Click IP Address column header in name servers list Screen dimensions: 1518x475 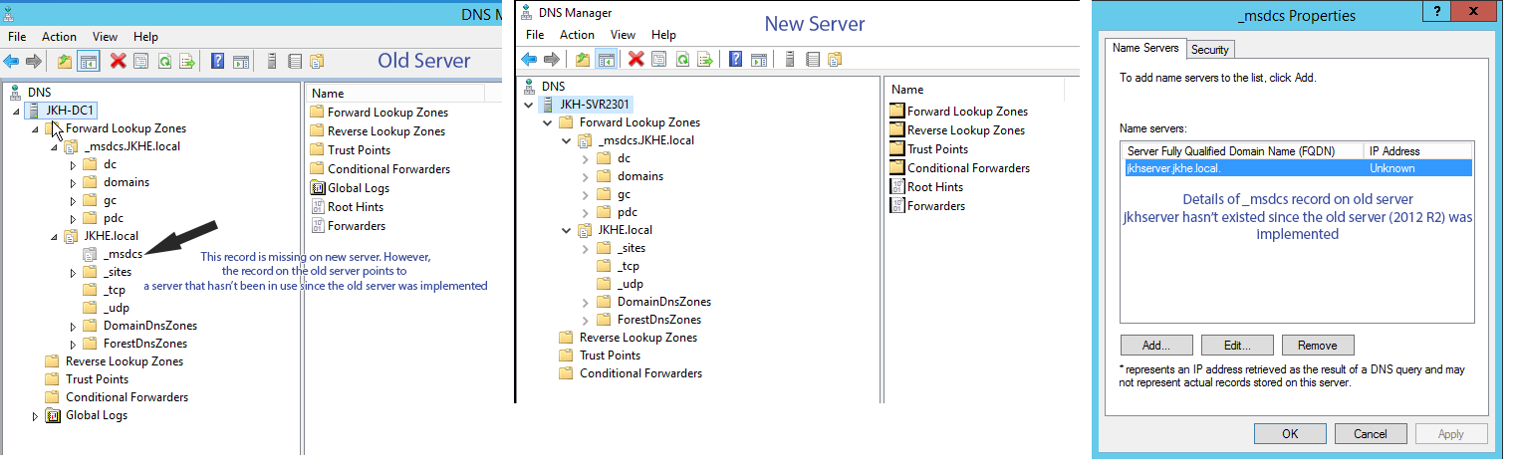(1416, 151)
